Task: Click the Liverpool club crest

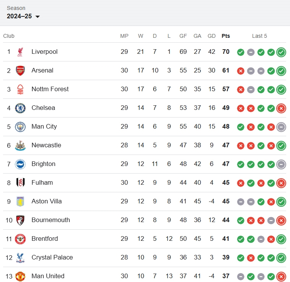Action: pyautogui.click(x=20, y=52)
